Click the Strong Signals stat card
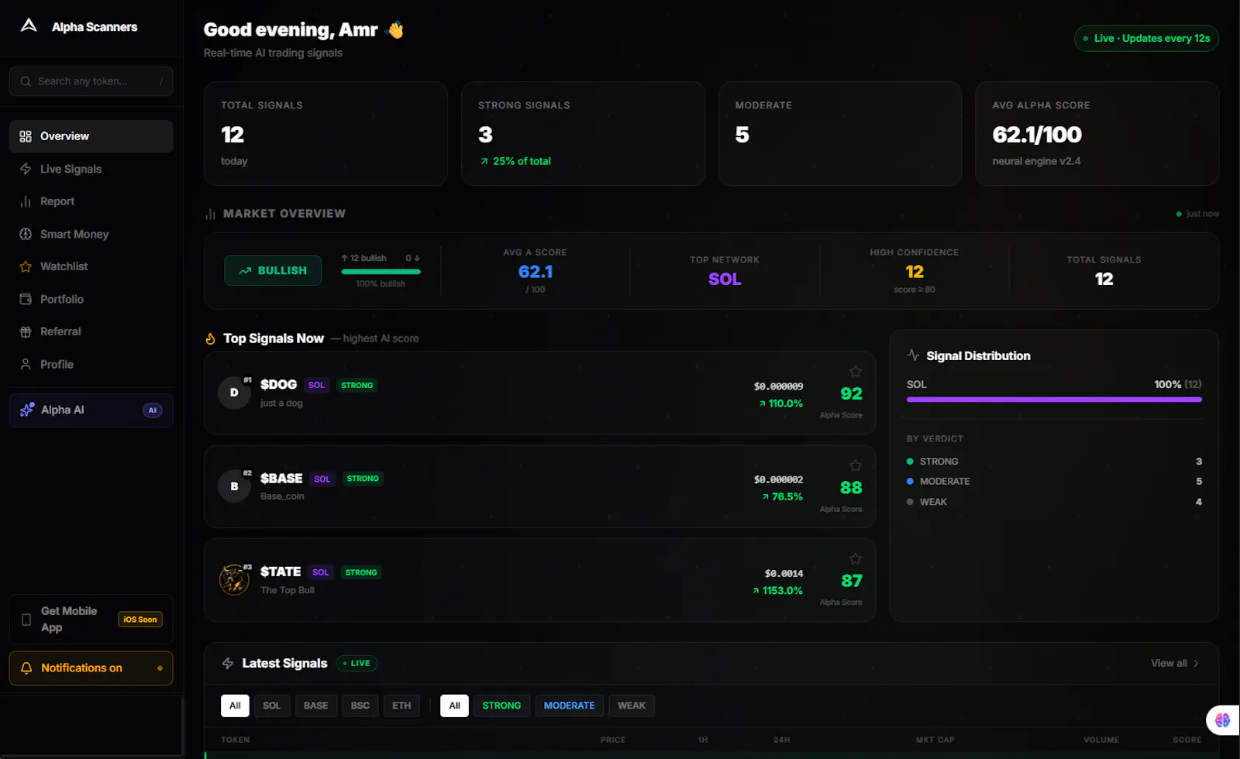The width and height of the screenshot is (1240, 759). [583, 133]
